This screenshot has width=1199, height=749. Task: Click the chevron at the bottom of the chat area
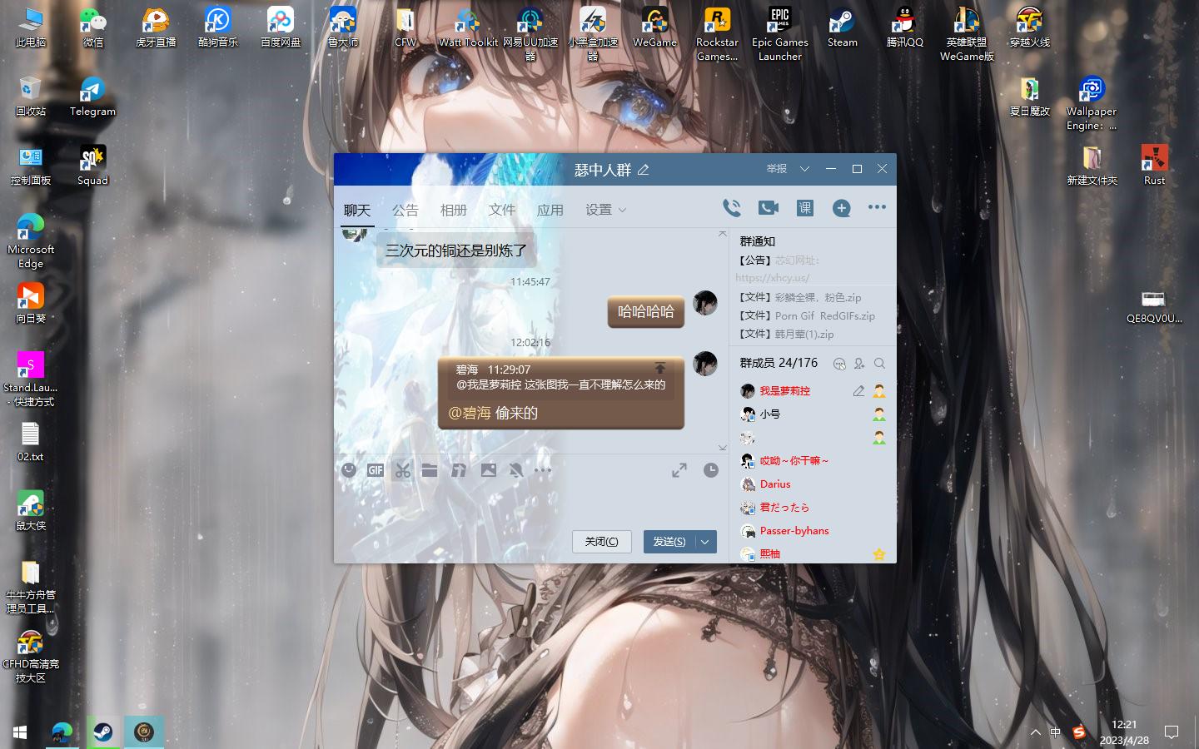(722, 448)
